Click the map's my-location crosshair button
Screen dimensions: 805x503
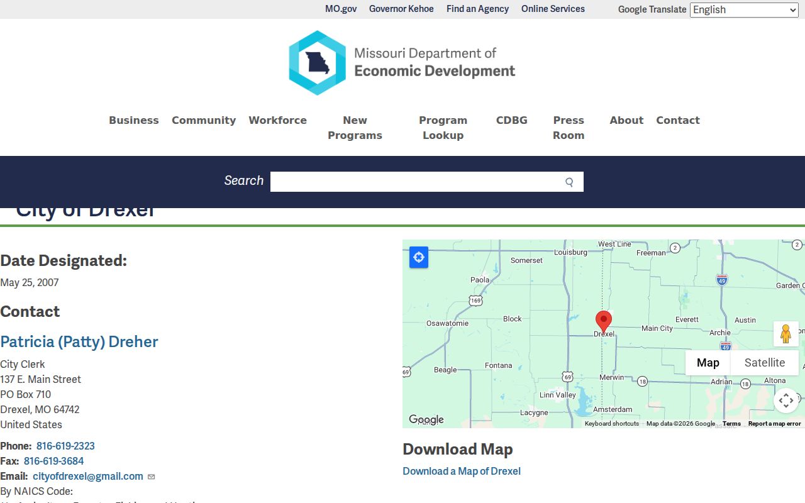click(x=419, y=257)
